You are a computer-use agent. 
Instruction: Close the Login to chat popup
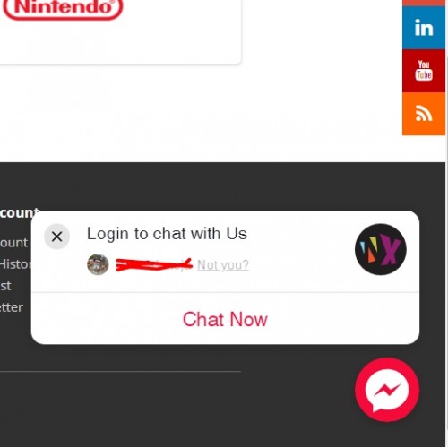(x=56, y=237)
